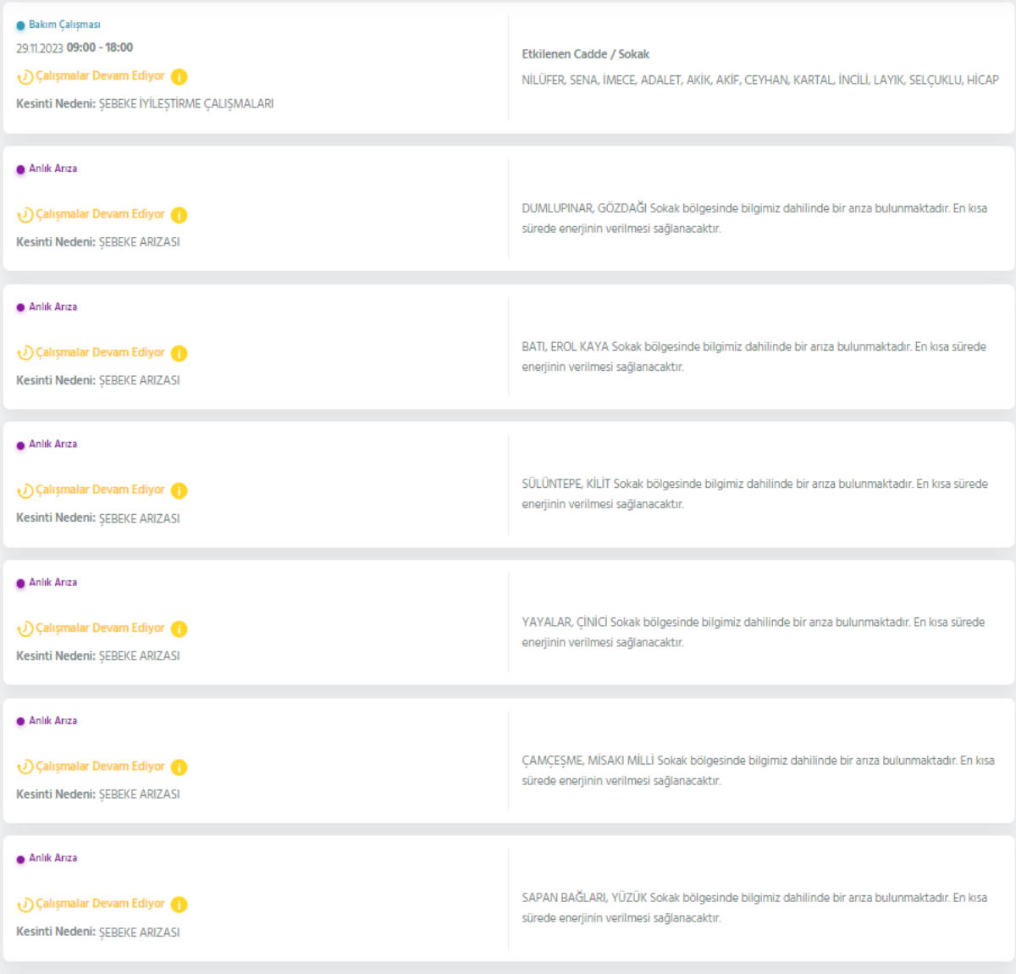
Task: Click the blue dot beside Bakım Çalışması
Action: [x=20, y=25]
